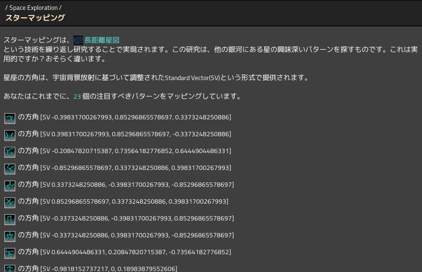
Task: Click constellation icon for SV -0.39831700267993, 0.85296865578697
Action: coord(10,118)
